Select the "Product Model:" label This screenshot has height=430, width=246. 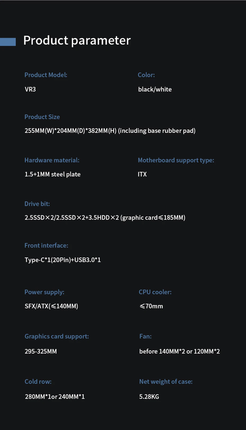tap(46, 75)
